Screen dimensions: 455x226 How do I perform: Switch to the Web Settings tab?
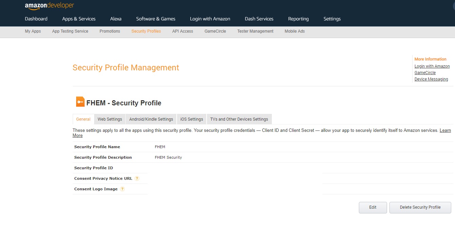(x=110, y=119)
